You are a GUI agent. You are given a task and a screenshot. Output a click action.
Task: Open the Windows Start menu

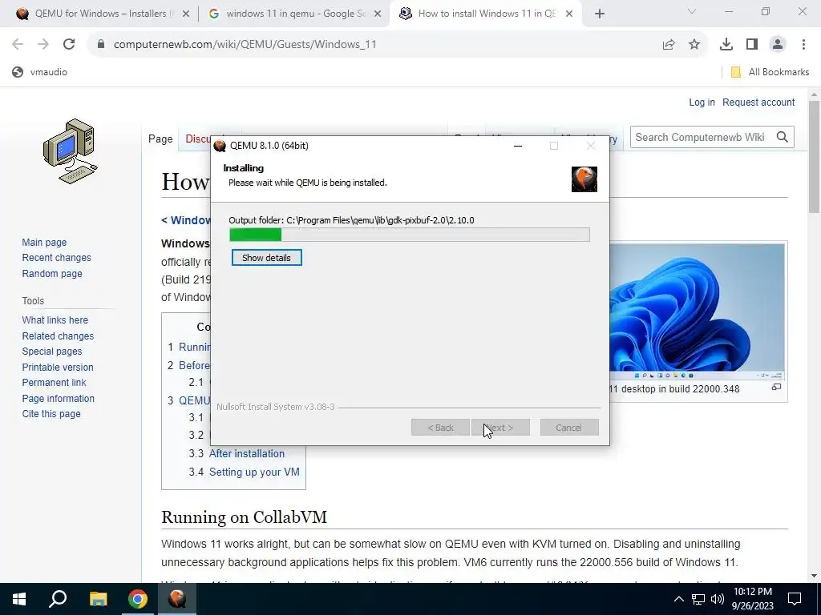point(19,599)
